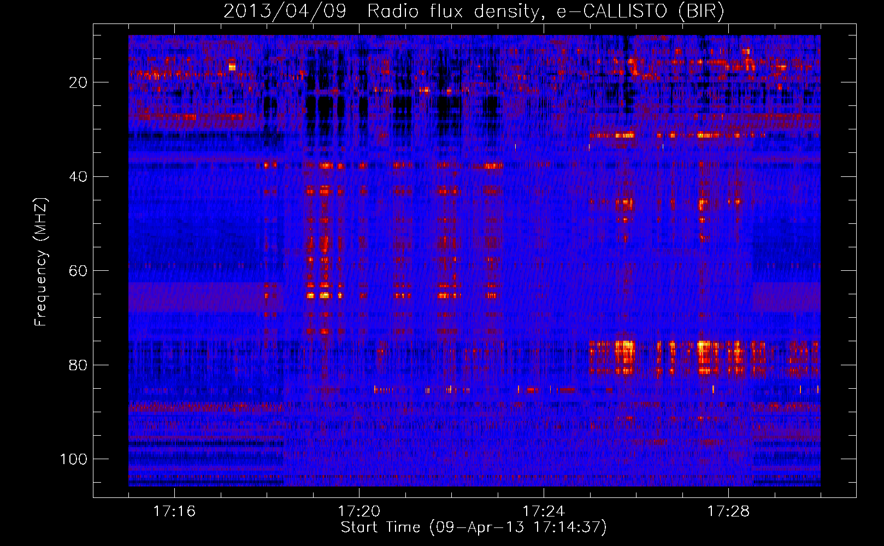The height and width of the screenshot is (546, 884).
Task: Click the 60 frequency tick label
Action: click(x=79, y=271)
